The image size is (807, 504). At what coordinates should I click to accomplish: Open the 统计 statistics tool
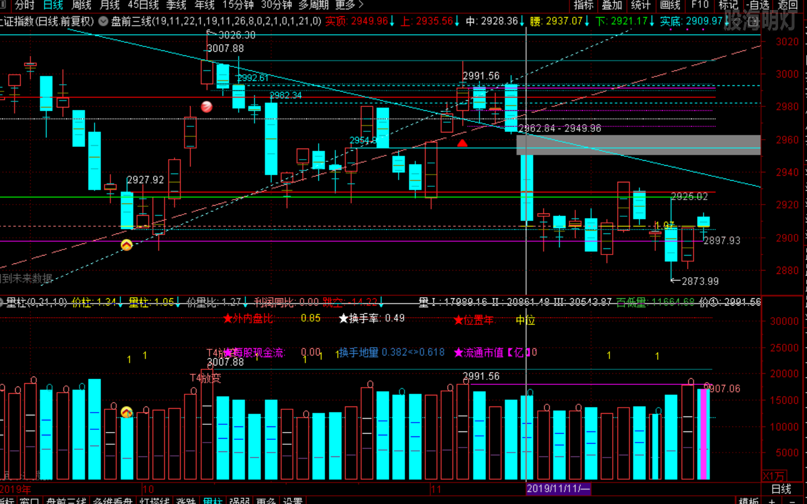[x=641, y=5]
